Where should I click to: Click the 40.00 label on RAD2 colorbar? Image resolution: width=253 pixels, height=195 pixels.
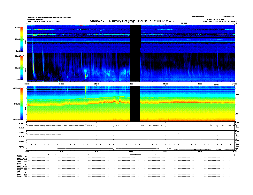click(x=18, y=27)
